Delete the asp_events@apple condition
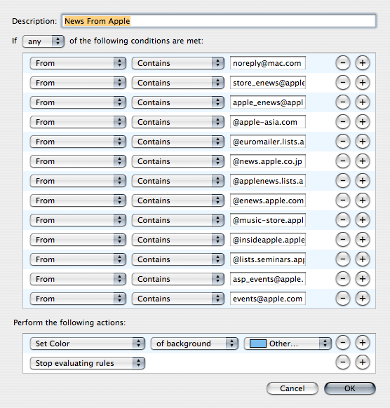Viewport: 390px width, 408px height. tap(343, 279)
